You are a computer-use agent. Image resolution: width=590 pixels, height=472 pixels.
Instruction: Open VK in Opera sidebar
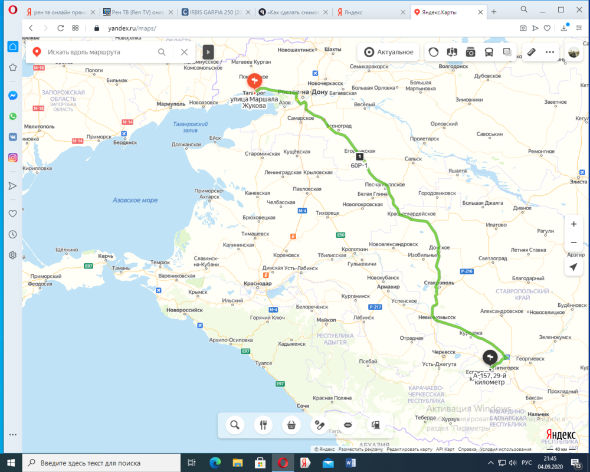[13, 137]
